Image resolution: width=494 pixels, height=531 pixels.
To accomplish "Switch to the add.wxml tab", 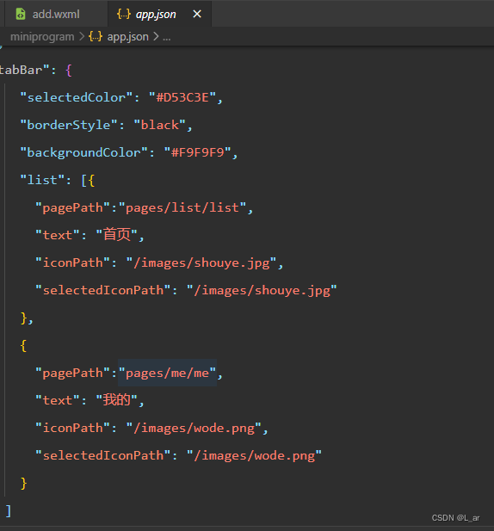I will tap(56, 15).
